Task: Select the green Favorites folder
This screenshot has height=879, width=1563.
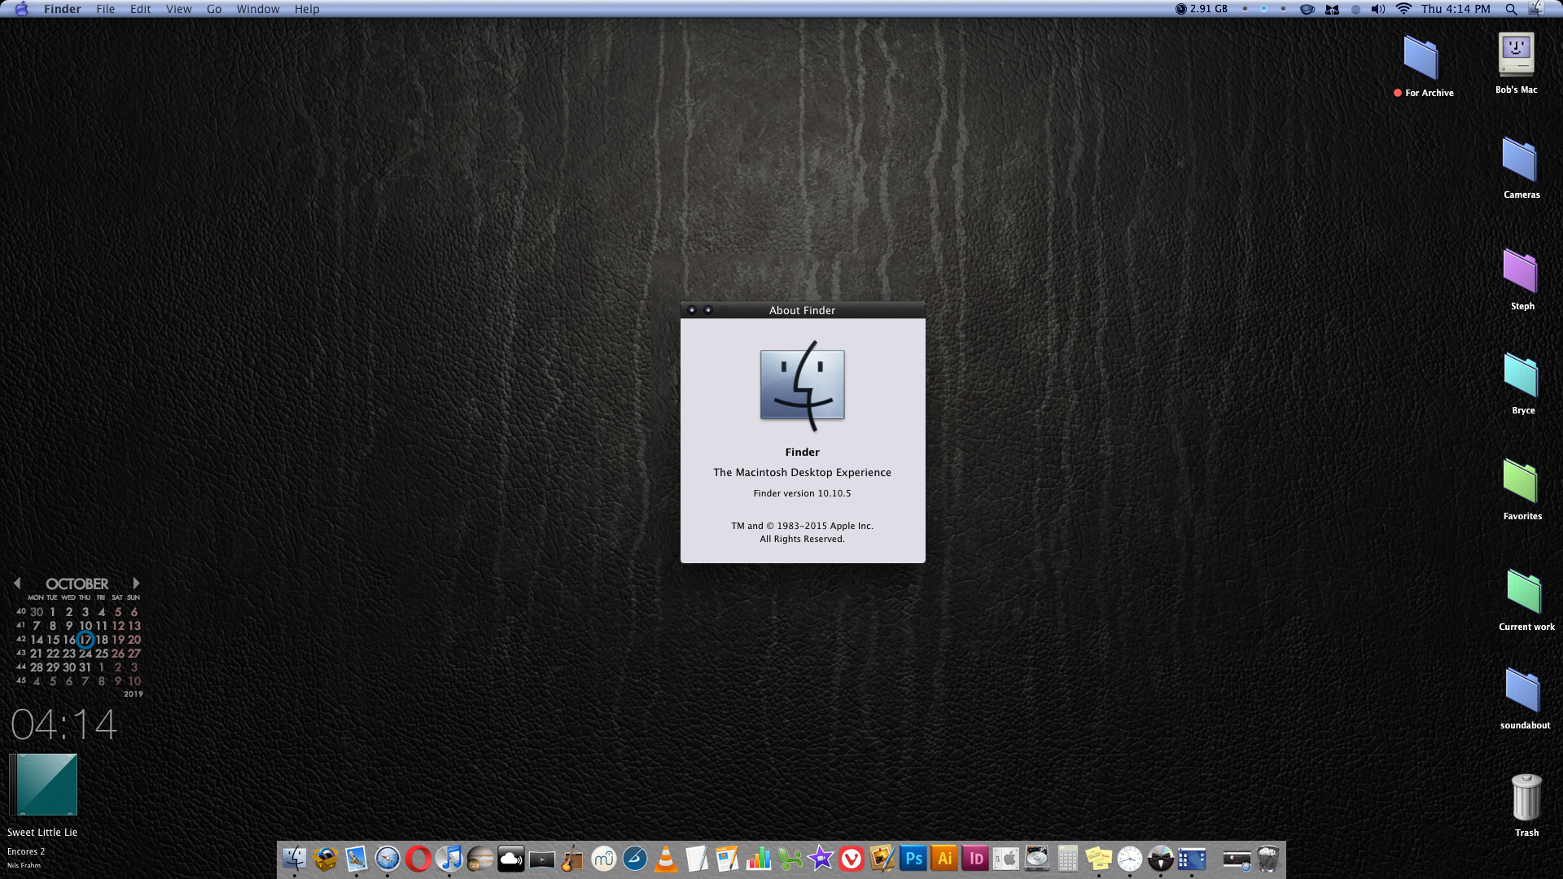Action: coord(1520,481)
